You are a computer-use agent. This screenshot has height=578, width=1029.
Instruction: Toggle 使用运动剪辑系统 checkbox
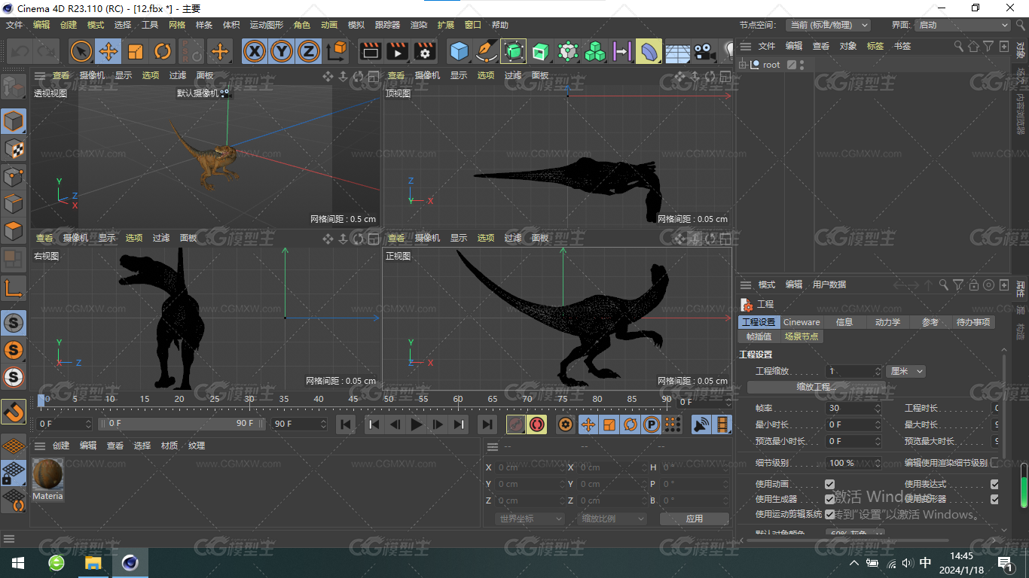(x=829, y=514)
